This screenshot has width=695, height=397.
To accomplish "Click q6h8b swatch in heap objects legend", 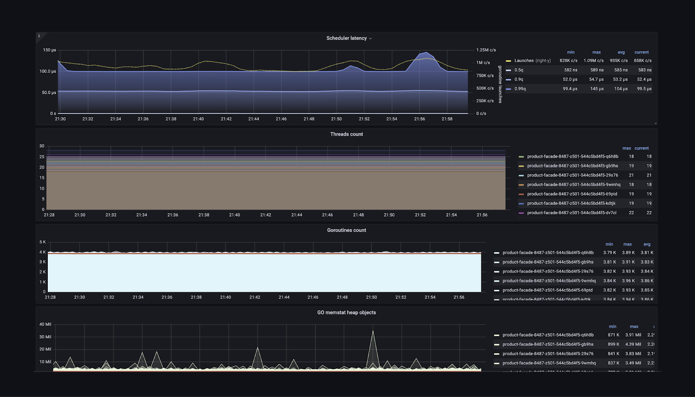I will pos(496,335).
